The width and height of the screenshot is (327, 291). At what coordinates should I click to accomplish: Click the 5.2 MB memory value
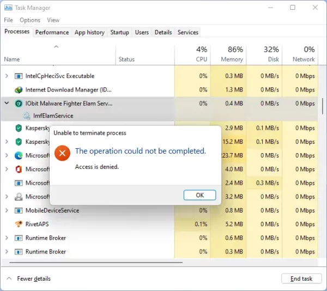tap(234, 225)
